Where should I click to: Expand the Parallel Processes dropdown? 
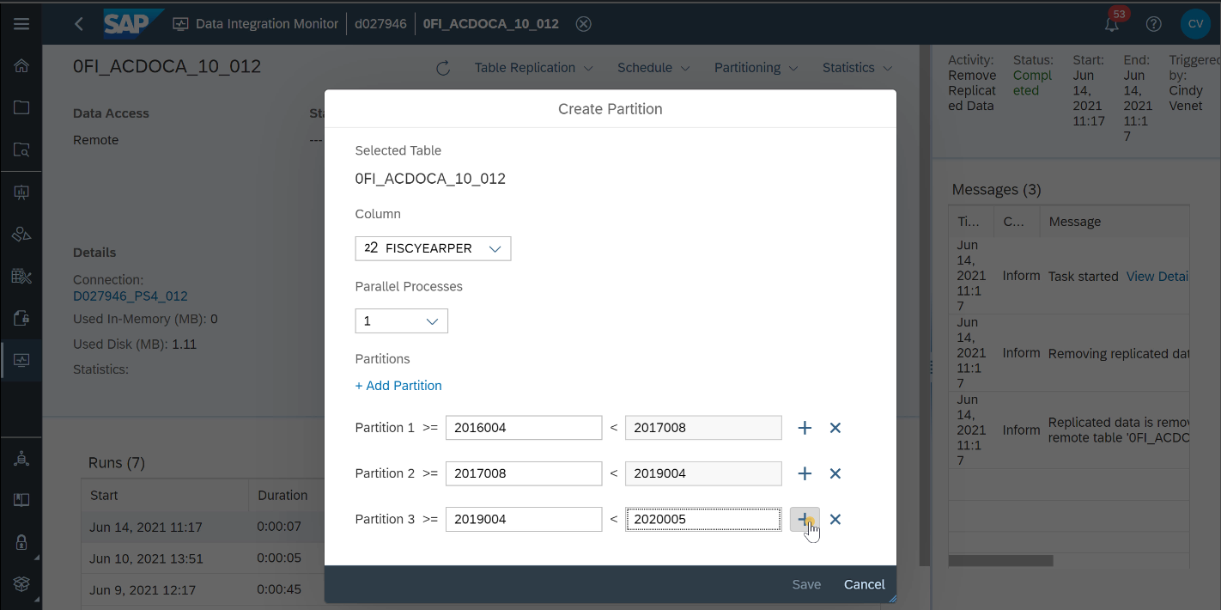pos(401,321)
